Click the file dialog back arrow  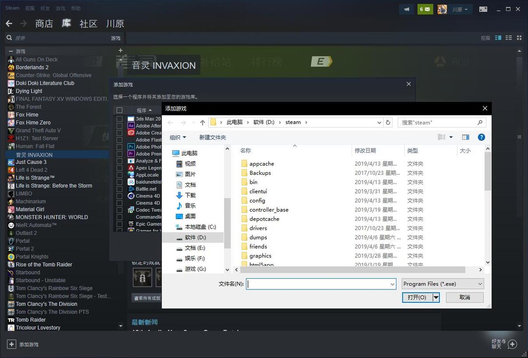[171, 123]
